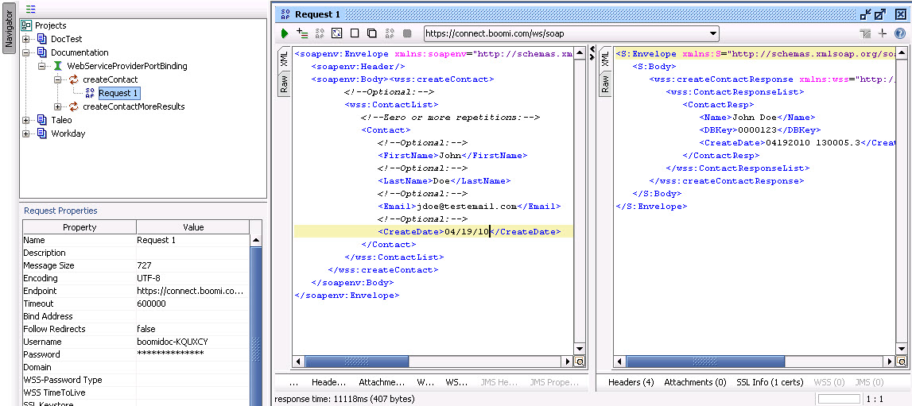Click the SOAP icon in Request 1 title bar

285,14
